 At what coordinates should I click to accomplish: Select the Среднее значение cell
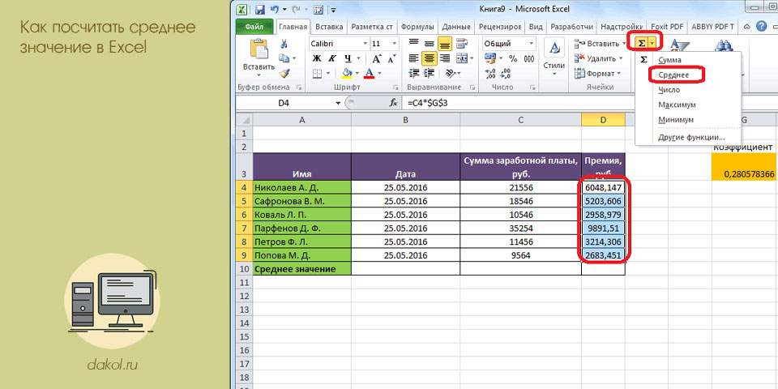tap(302, 269)
